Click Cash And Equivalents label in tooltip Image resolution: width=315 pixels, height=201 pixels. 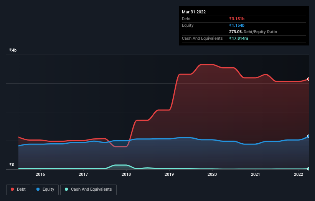(x=202, y=38)
